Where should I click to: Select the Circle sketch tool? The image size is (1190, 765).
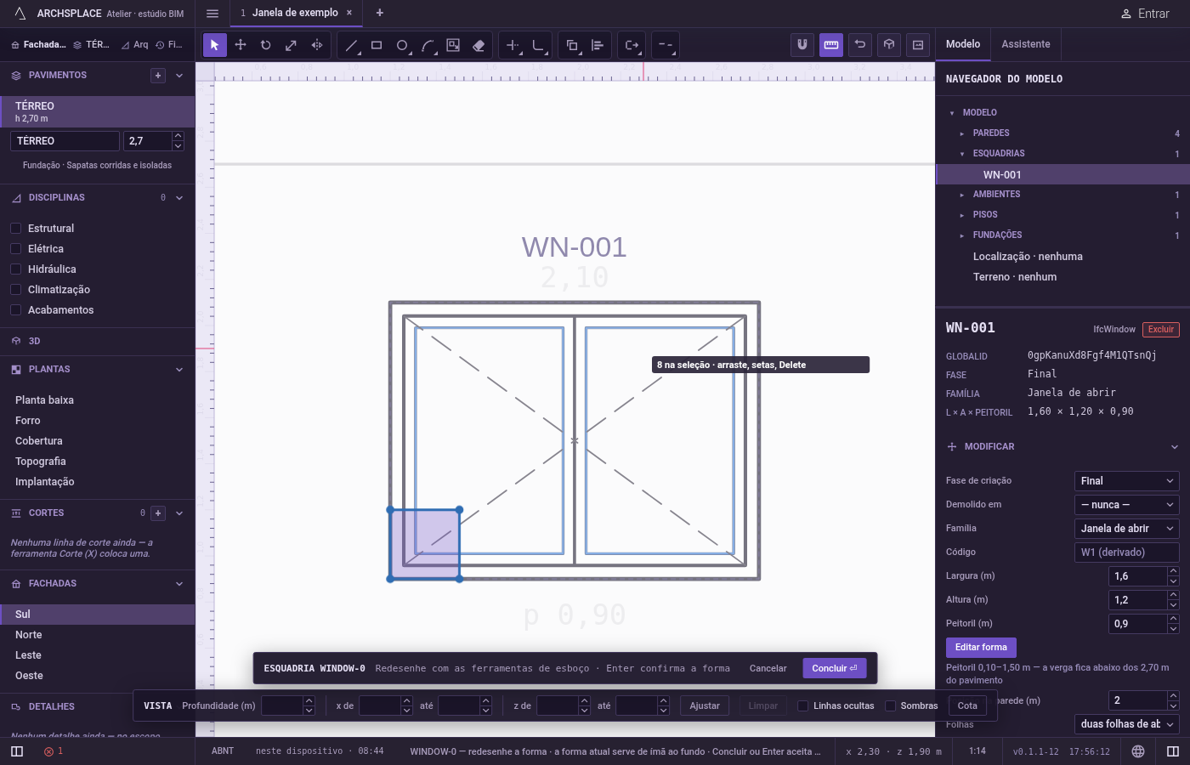click(402, 45)
